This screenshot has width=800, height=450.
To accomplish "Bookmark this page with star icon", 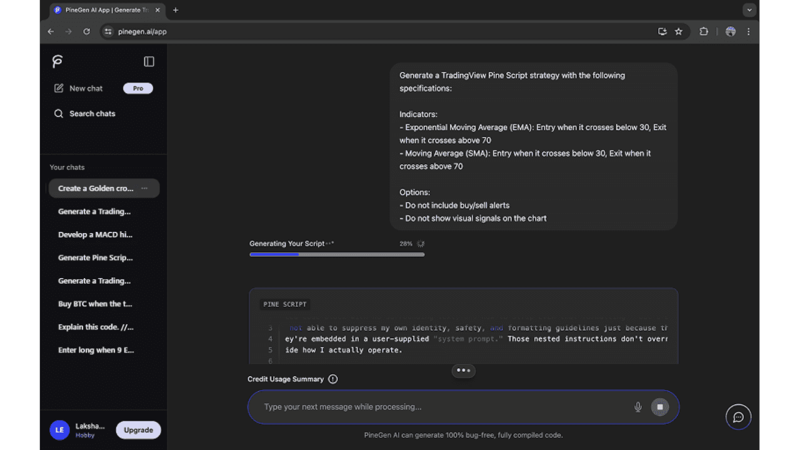I will pyautogui.click(x=679, y=31).
